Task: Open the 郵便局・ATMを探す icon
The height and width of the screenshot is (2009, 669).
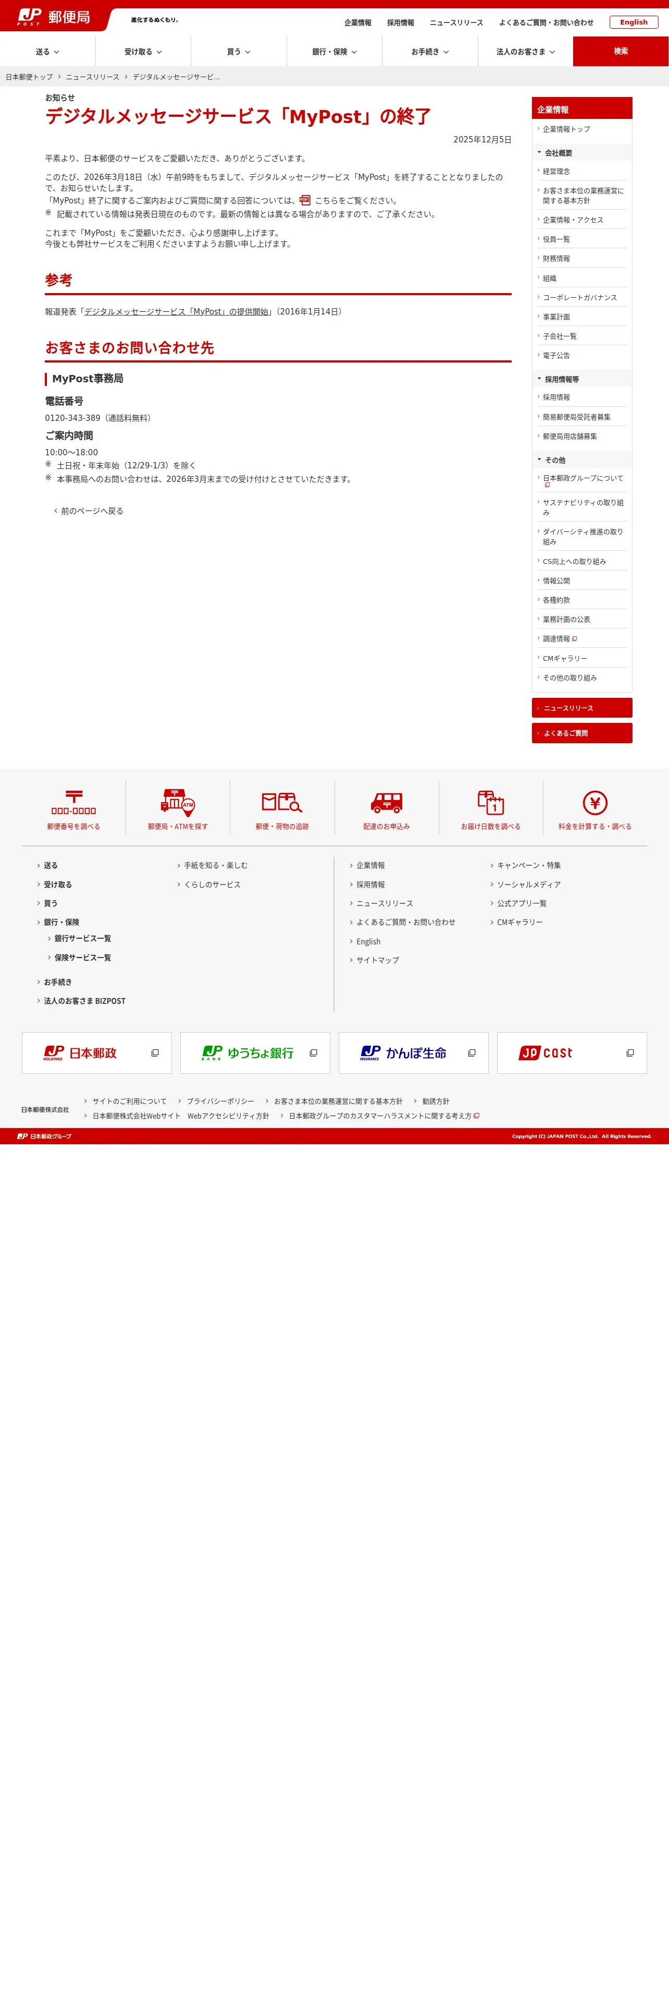Action: (178, 803)
